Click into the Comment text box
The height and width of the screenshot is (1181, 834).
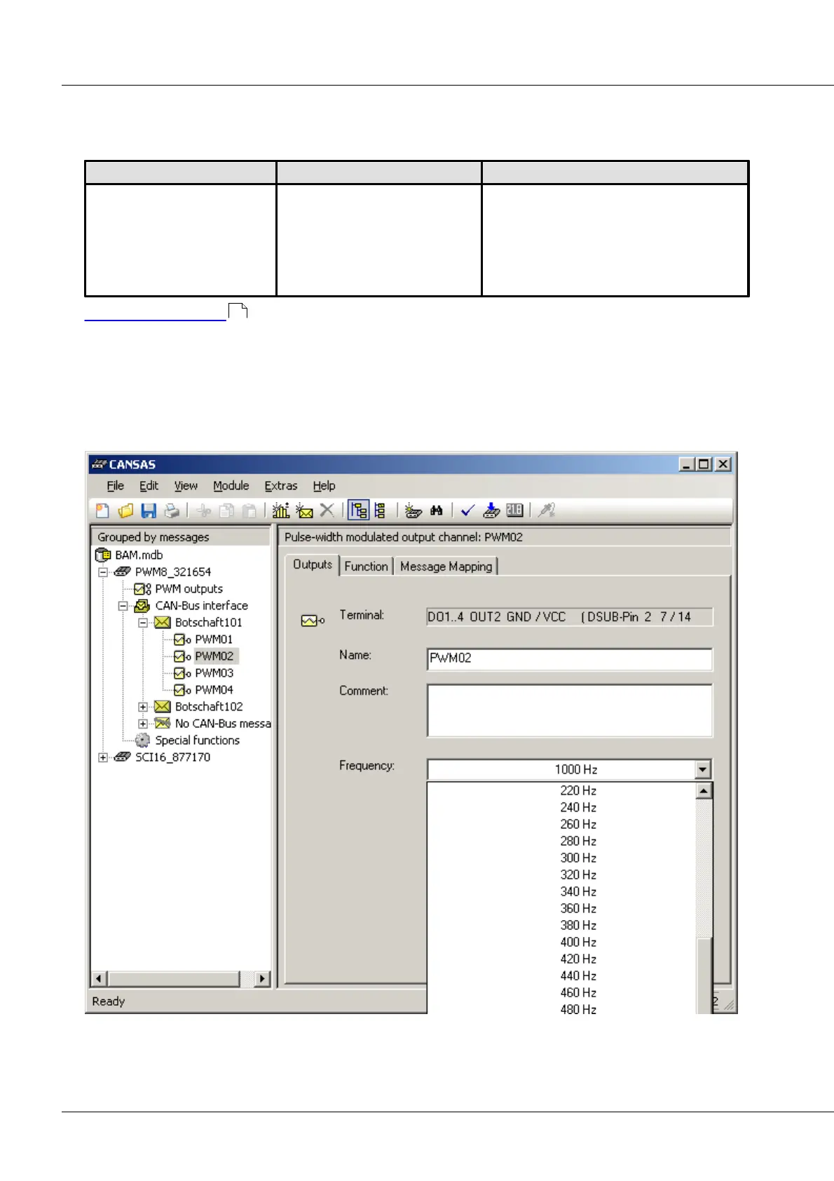coord(569,710)
